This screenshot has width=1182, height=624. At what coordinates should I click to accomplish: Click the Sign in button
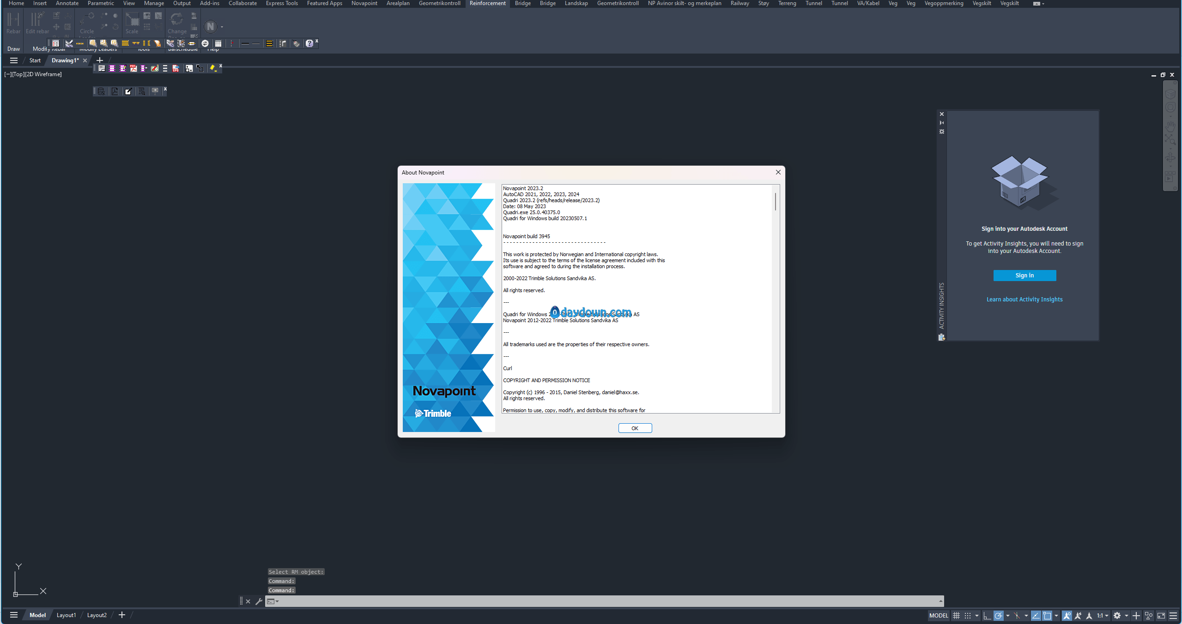[x=1024, y=276]
